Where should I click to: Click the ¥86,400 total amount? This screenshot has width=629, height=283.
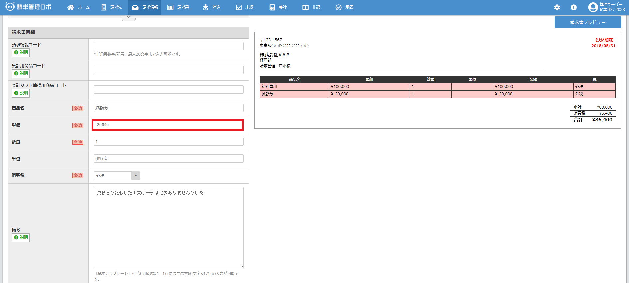[602, 120]
